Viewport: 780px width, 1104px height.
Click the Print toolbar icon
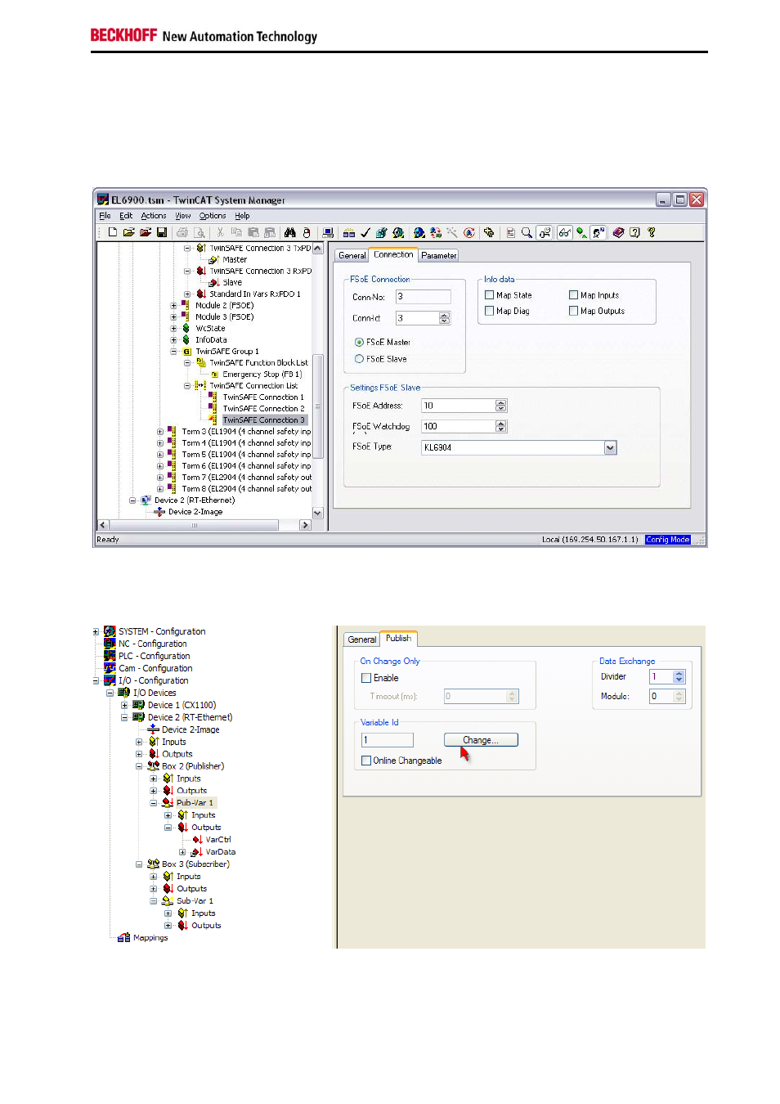pos(182,232)
